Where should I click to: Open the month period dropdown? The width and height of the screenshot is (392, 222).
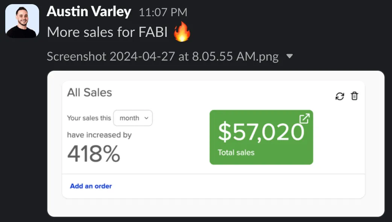(x=133, y=118)
